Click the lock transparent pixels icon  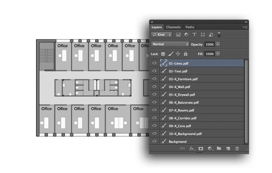pyautogui.click(x=163, y=54)
